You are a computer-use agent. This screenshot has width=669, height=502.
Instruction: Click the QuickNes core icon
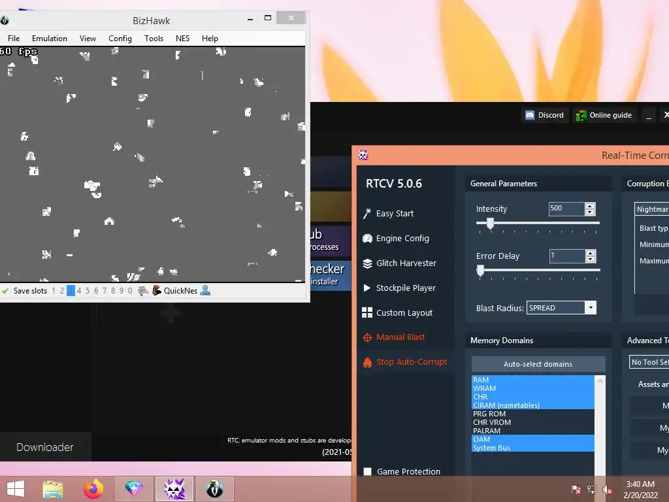(x=157, y=290)
